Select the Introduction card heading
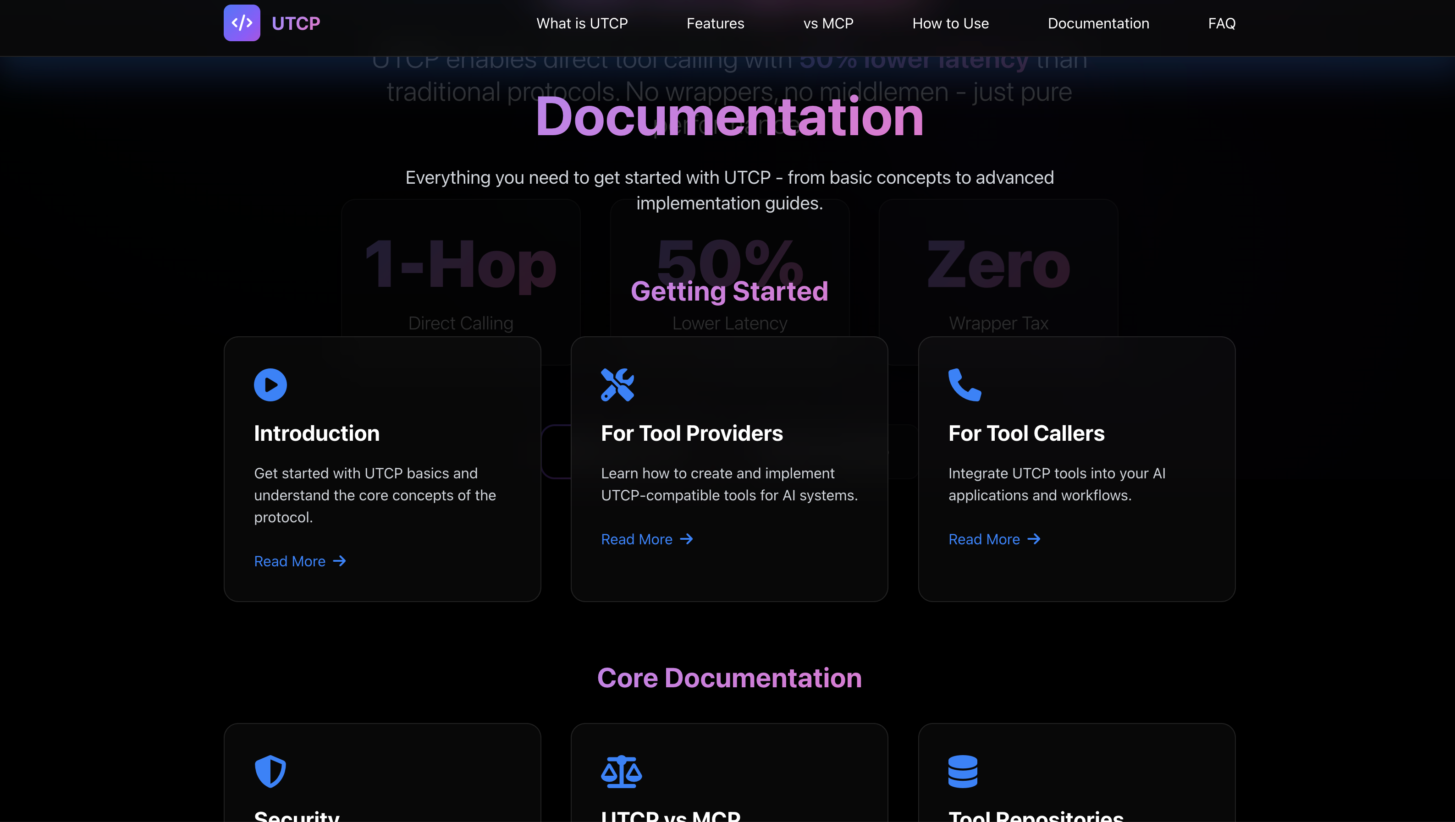The width and height of the screenshot is (1455, 822). (x=316, y=433)
